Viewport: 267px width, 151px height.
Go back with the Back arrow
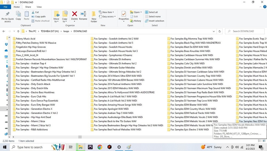(4, 31)
